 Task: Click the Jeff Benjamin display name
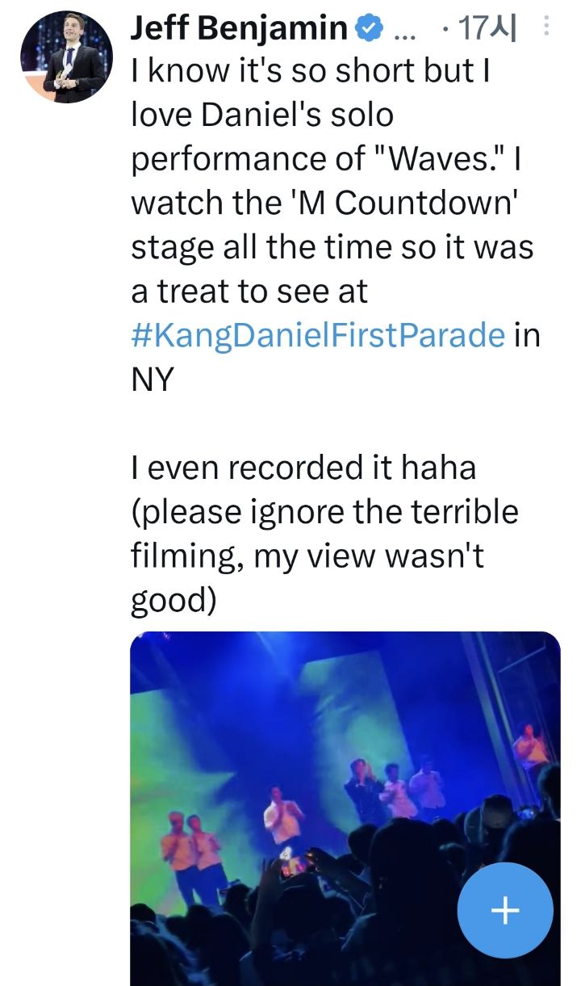click(238, 29)
